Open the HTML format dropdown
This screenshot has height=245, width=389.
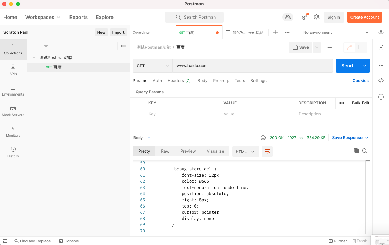pyautogui.click(x=245, y=152)
